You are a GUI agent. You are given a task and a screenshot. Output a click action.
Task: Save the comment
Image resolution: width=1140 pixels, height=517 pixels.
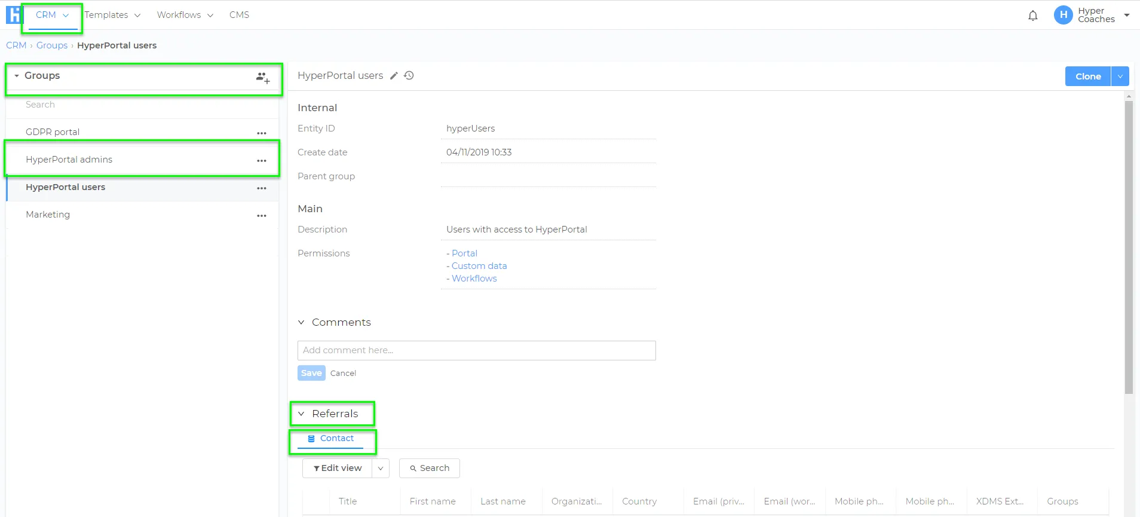(x=311, y=373)
